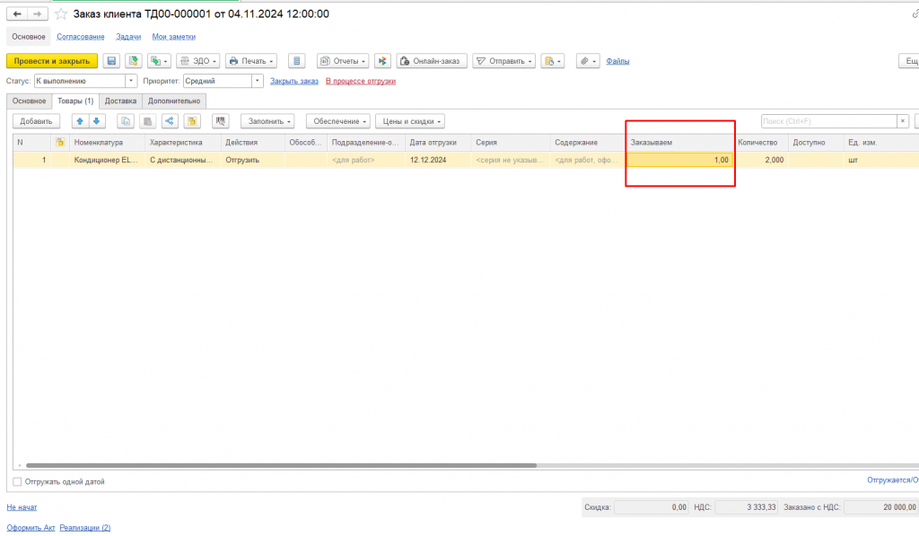
Task: Open the Отправить dropdown menu
Action: pyautogui.click(x=504, y=61)
